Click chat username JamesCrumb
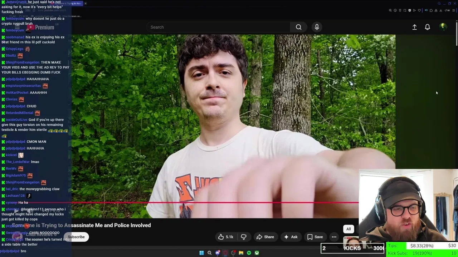Viewport: 458px width, 257px height. tap(16, 2)
